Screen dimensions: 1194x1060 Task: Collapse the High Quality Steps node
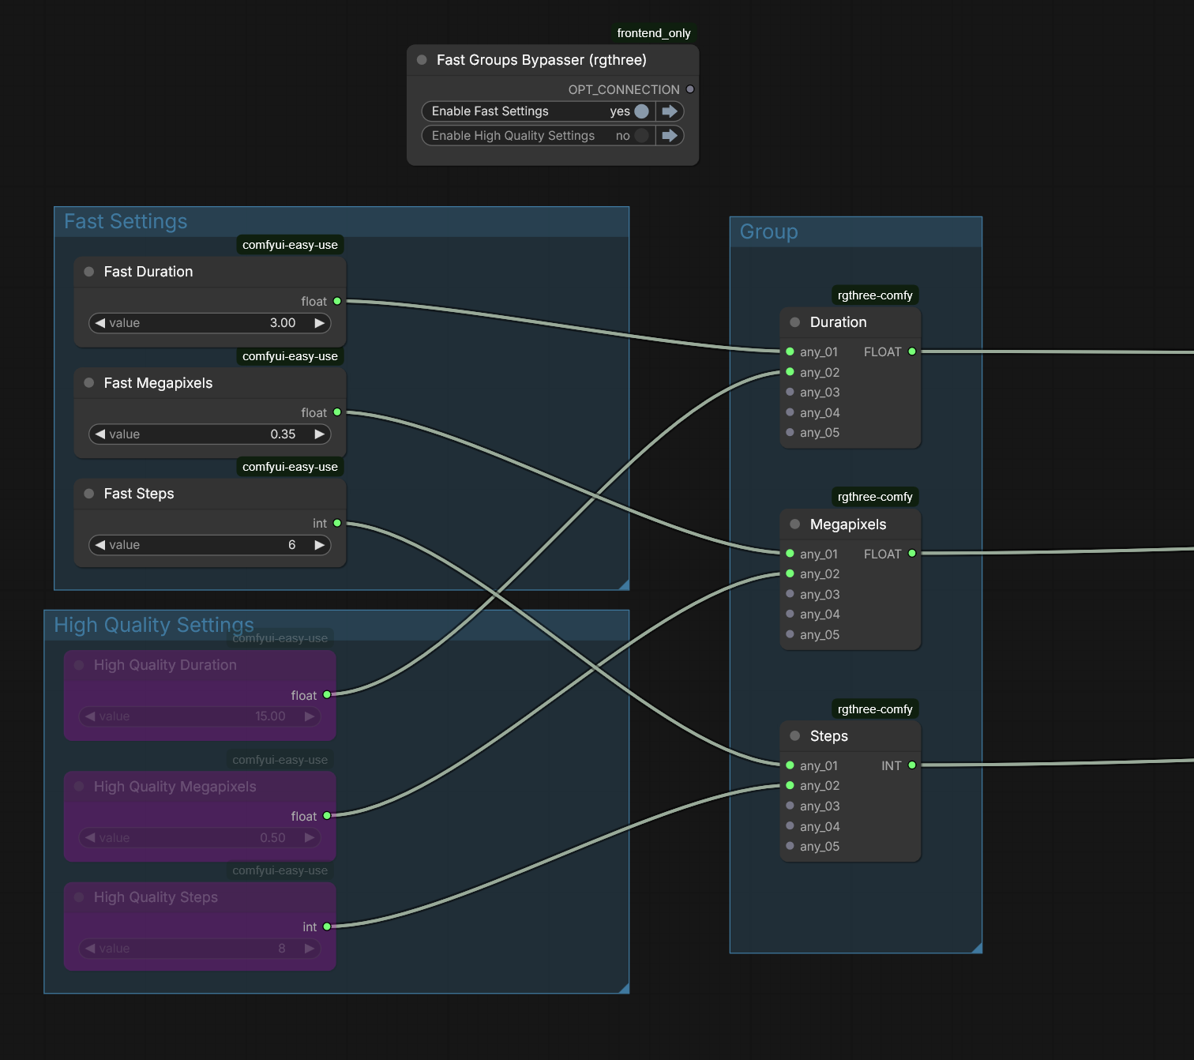pos(79,897)
